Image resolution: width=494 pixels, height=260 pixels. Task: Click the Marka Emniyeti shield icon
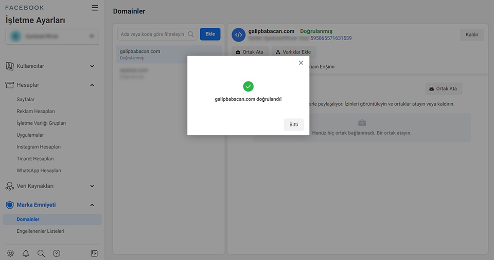[x=10, y=205]
